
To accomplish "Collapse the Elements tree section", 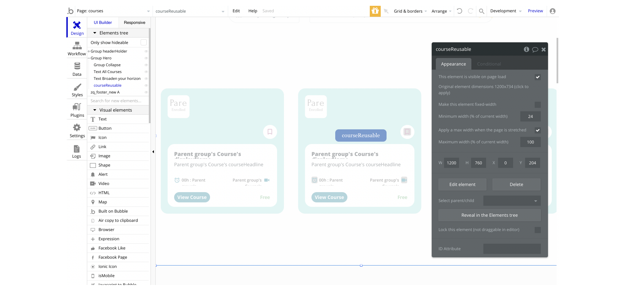I will point(95,33).
